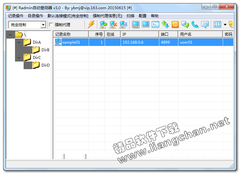Sort by the 在线 column header

[113, 34]
